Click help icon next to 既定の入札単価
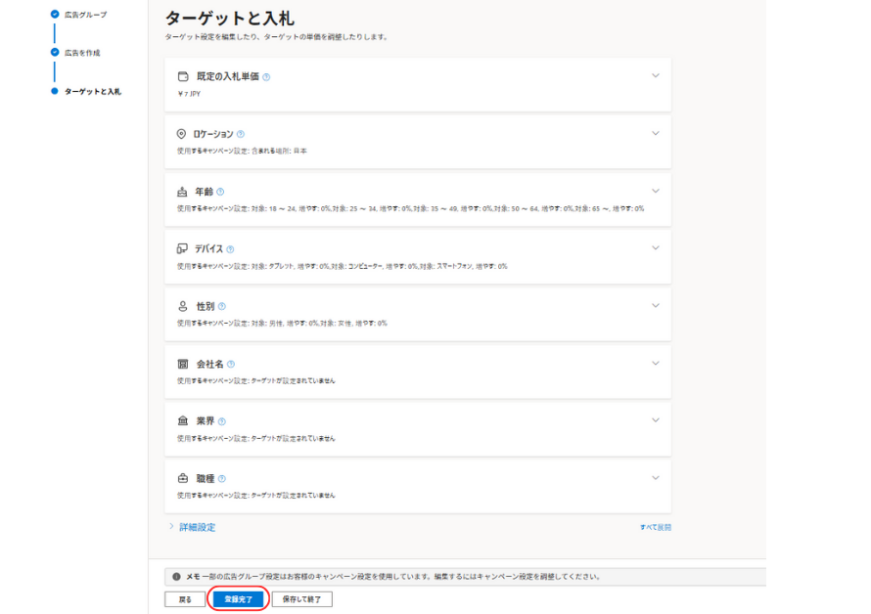871x614 pixels. [x=267, y=76]
